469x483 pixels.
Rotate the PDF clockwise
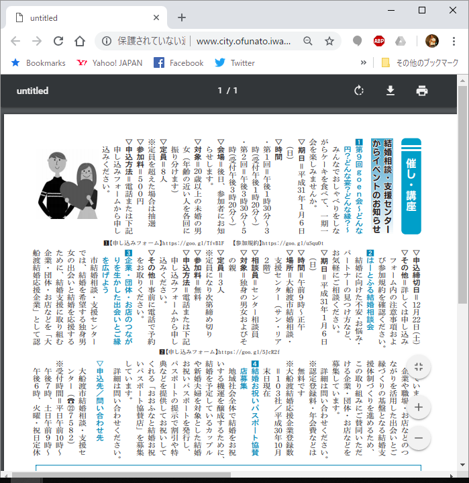(359, 91)
